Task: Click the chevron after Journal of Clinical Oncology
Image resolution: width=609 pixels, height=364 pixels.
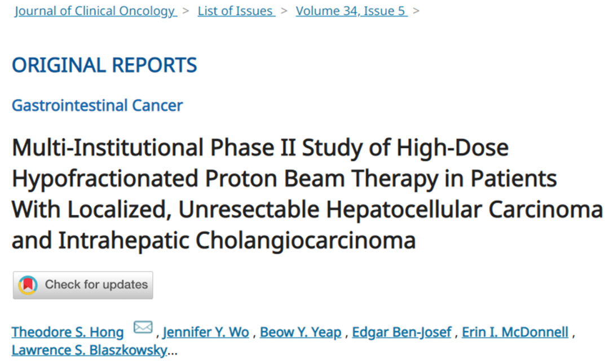Action: click(187, 11)
